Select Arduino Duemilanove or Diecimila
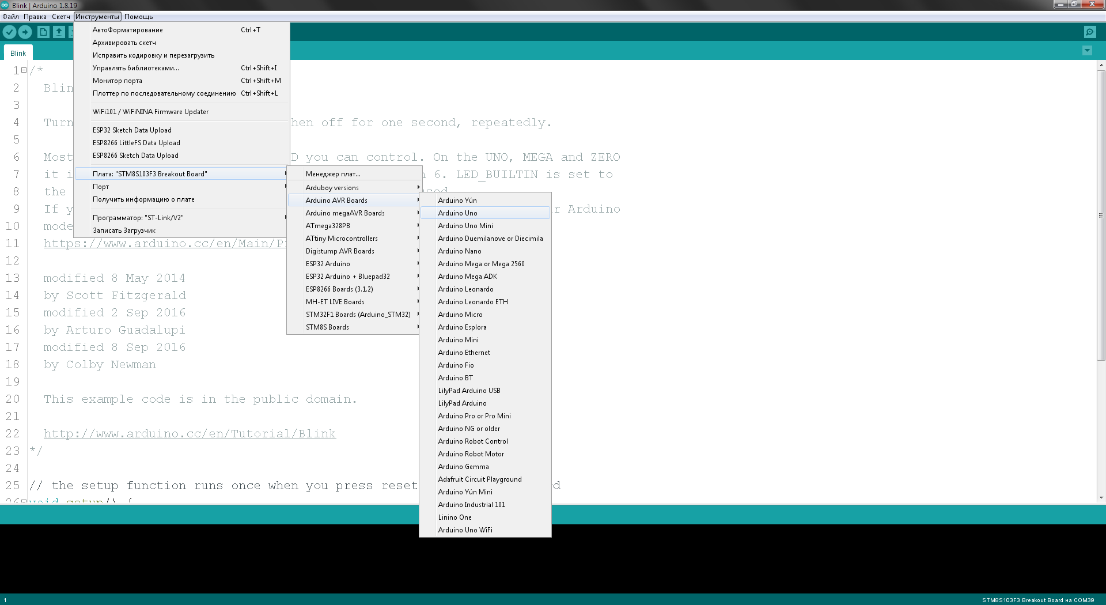Image resolution: width=1106 pixels, height=605 pixels. (485, 239)
